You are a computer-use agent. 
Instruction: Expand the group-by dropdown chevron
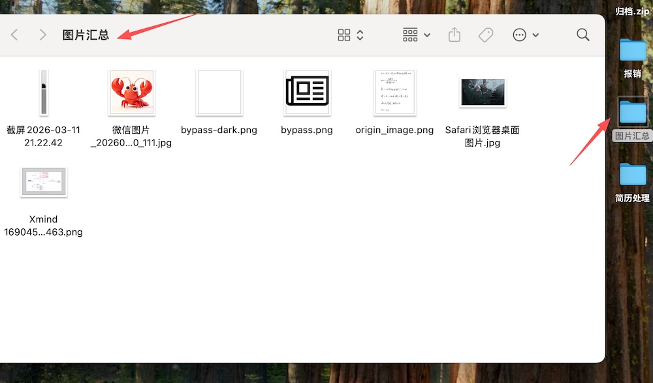pos(426,35)
